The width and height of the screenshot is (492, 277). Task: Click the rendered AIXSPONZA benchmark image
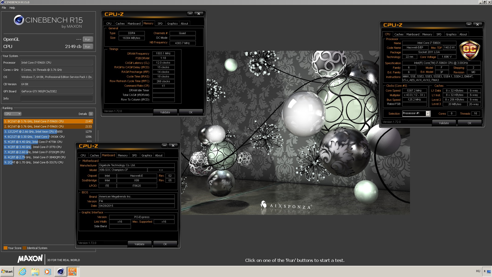point(295,133)
